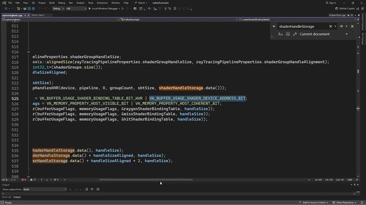This screenshot has height=205, width=366.
Task: Open the Debug configuration dropdown
Action: click(x=58, y=9)
